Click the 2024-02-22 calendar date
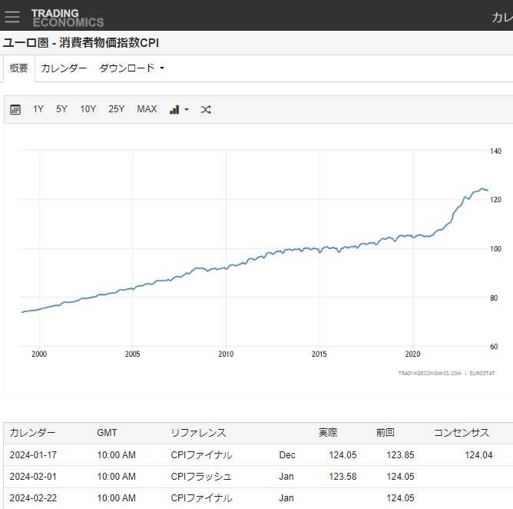Screen dimensions: 513x509 tap(33, 498)
